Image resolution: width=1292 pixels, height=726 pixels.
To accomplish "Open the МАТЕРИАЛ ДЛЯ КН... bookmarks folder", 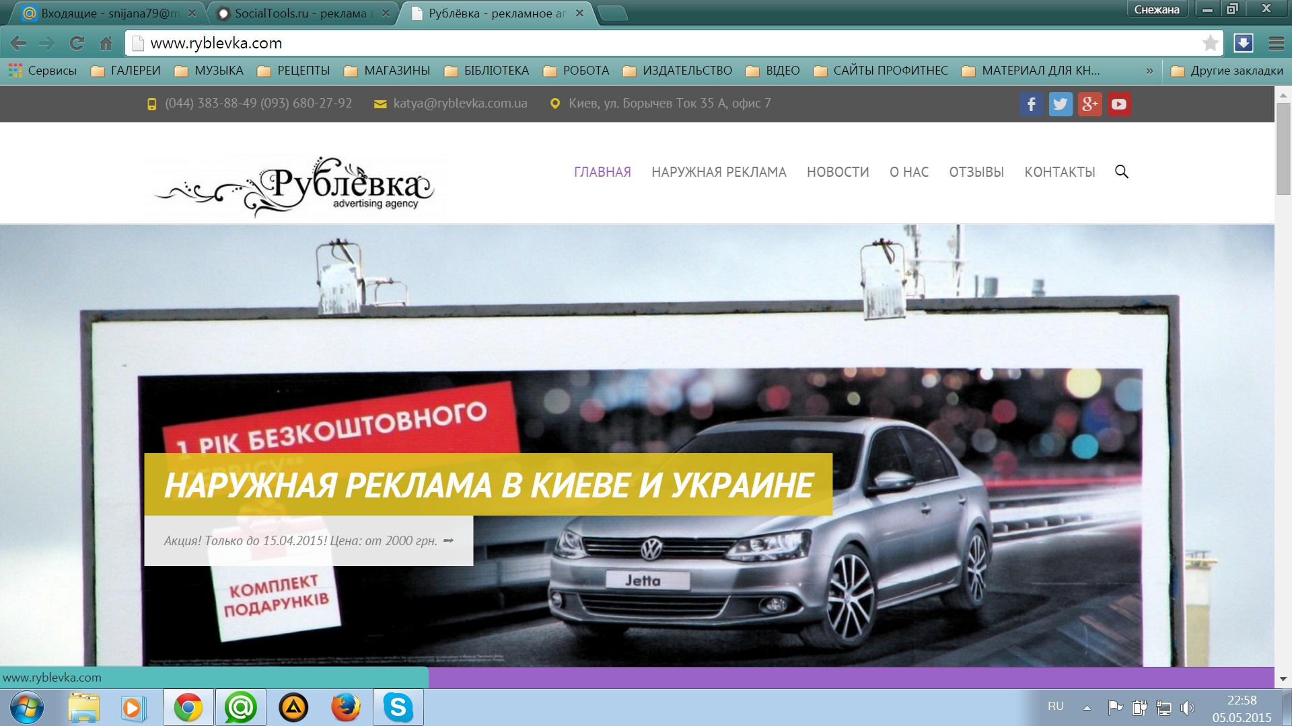I will 1031,71.
